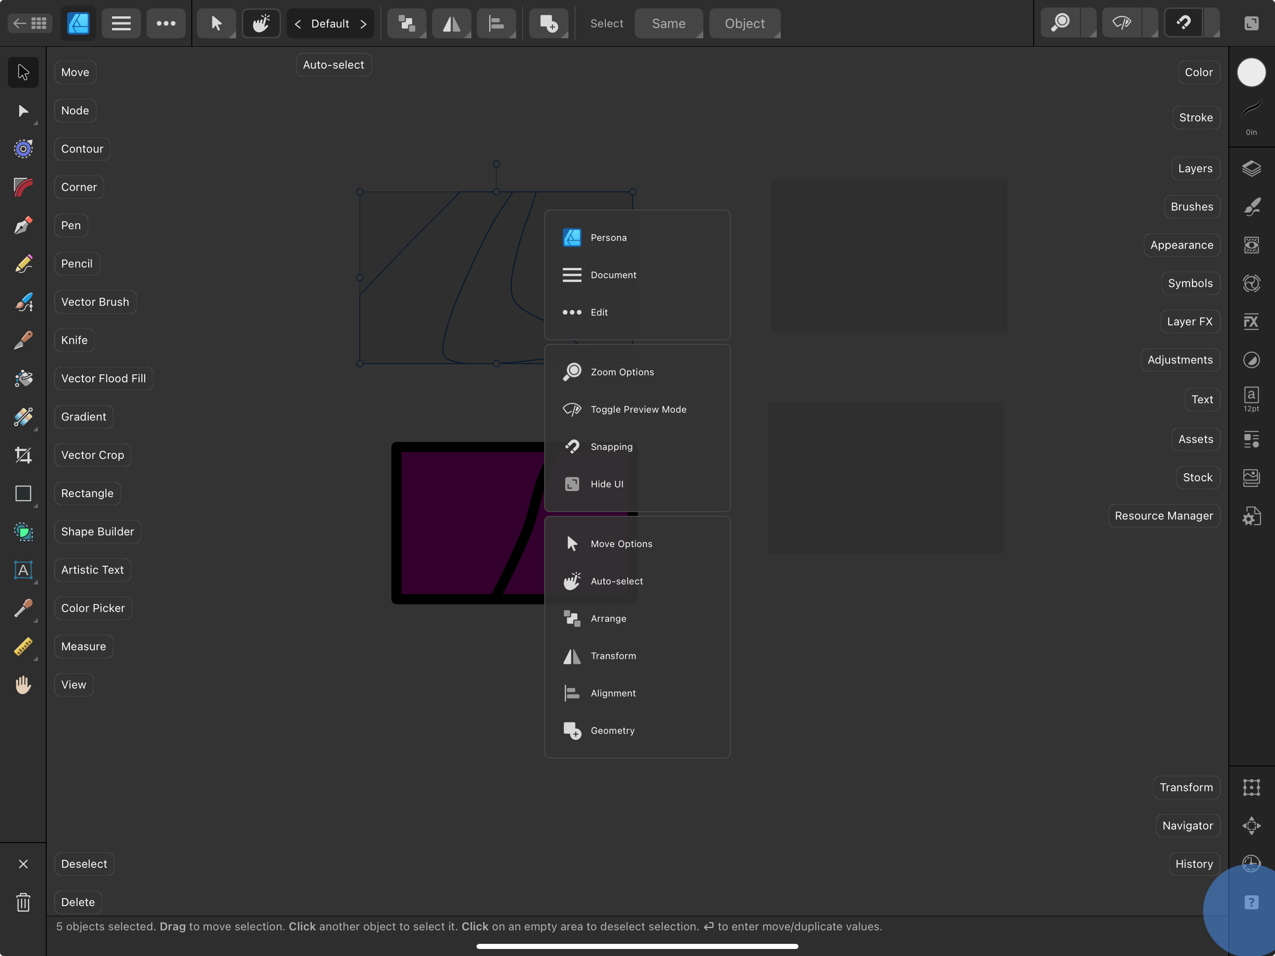Select the Measure tool
The image size is (1275, 956).
point(23,647)
